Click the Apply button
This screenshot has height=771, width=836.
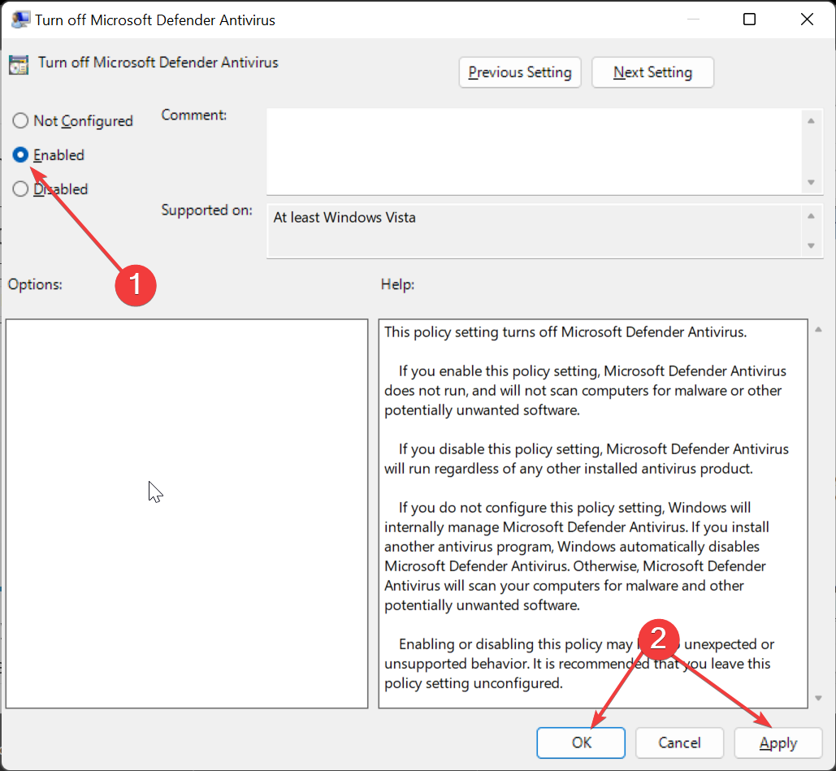point(778,743)
